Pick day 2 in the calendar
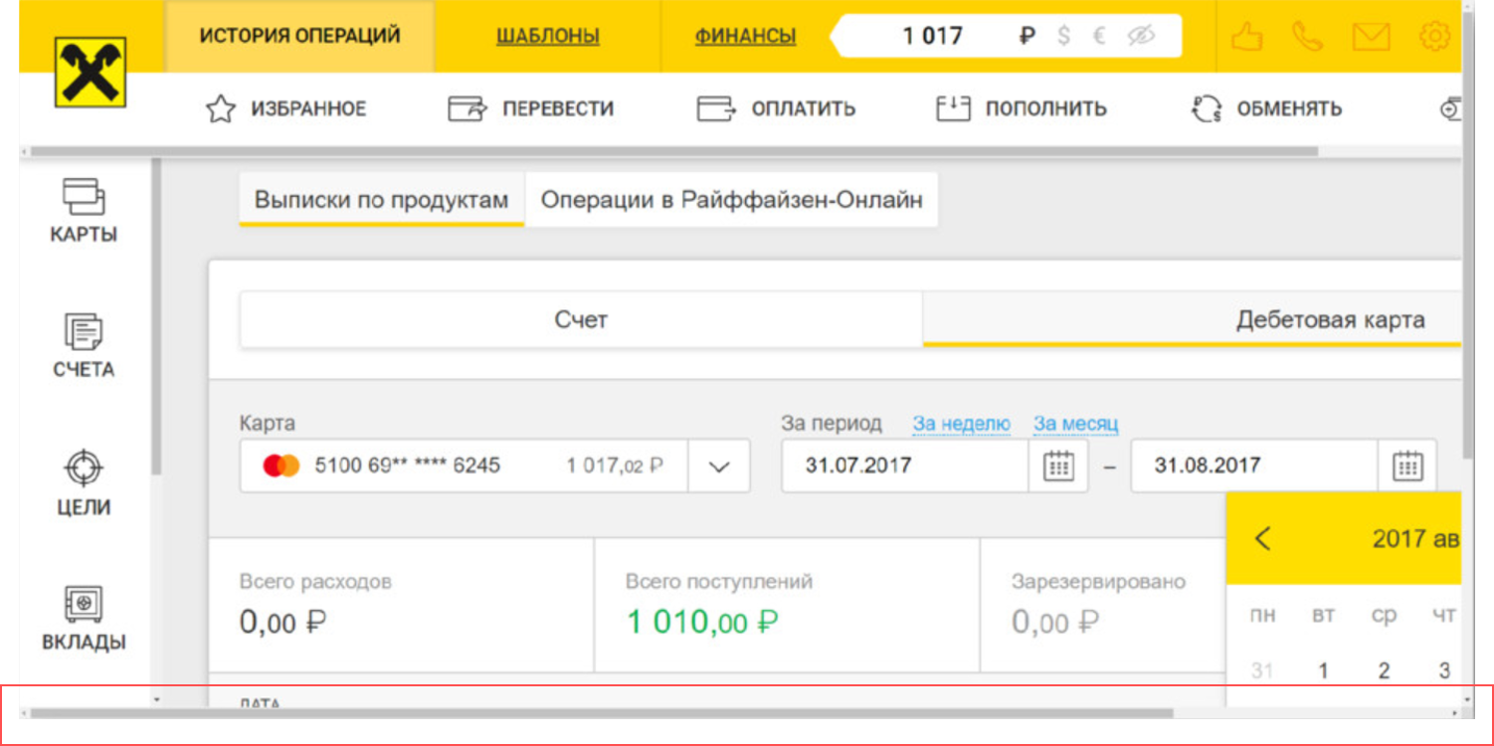The image size is (1494, 746). (1384, 670)
